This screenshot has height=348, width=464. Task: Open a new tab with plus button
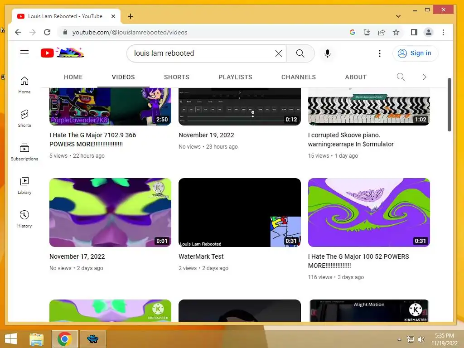click(x=130, y=16)
